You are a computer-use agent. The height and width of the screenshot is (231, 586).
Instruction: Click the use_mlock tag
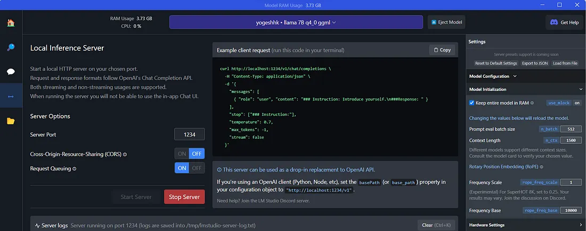coord(558,103)
